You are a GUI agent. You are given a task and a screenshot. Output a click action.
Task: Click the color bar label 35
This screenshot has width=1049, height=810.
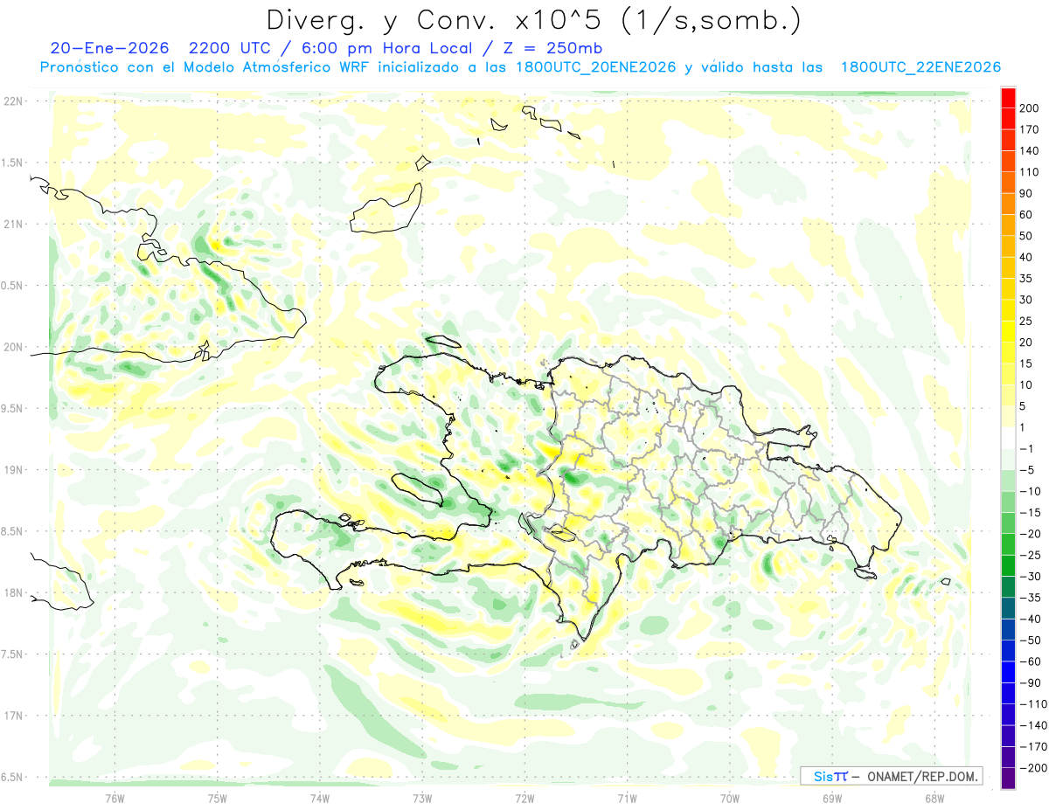click(1026, 279)
